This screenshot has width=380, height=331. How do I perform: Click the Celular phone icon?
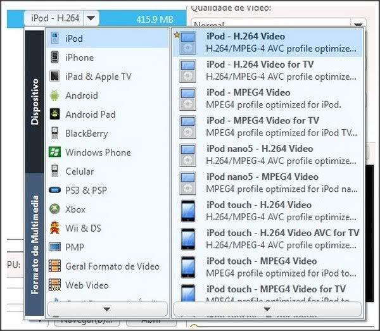point(54,171)
